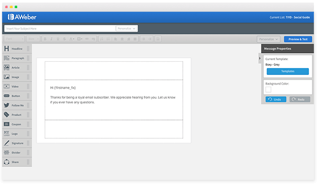Screen dimensions: 318x186
Task: Click the Divider block icon
Action: [7, 152]
